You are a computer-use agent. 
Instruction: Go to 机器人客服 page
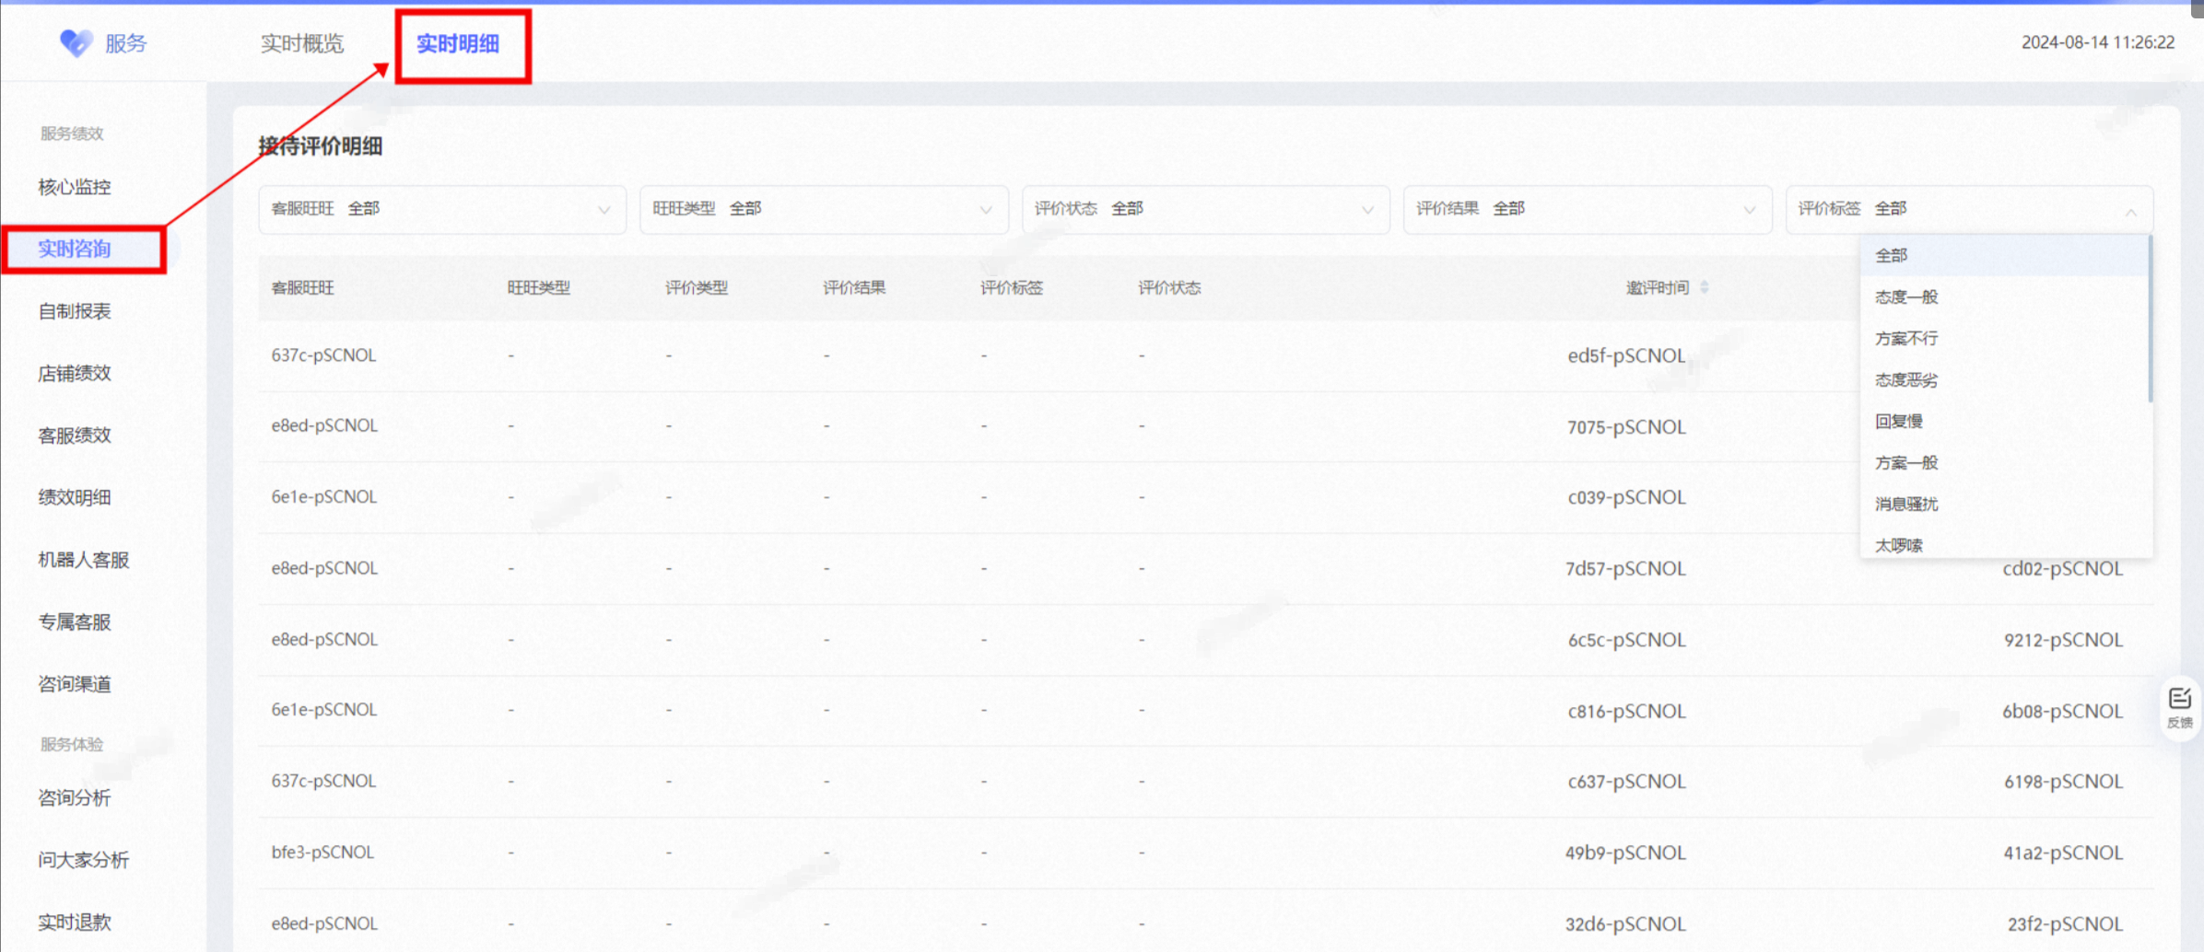coord(84,560)
